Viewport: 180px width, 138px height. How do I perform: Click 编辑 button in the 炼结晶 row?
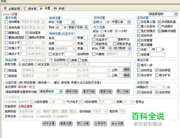(x=127, y=70)
